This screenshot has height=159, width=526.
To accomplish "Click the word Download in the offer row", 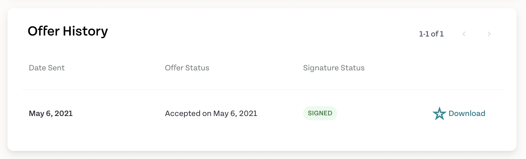I will pyautogui.click(x=467, y=113).
